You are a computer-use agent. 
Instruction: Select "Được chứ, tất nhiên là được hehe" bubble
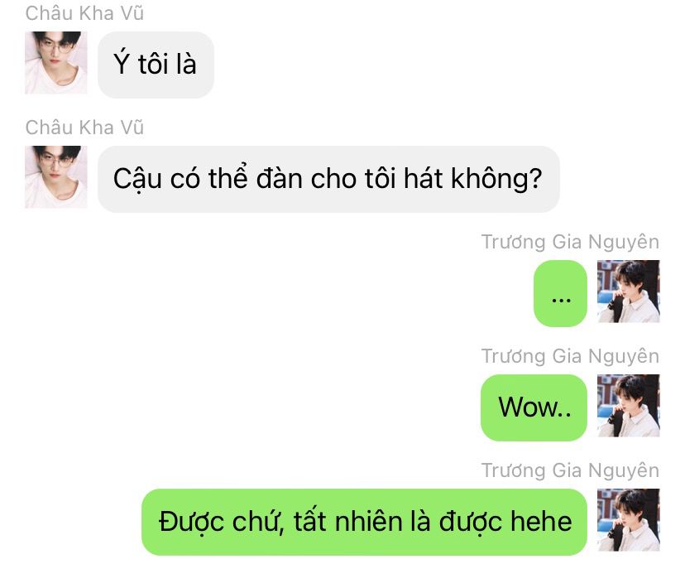click(364, 522)
